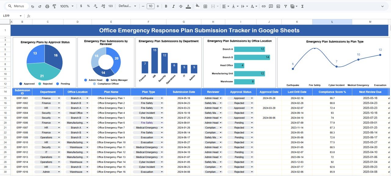Select the column L header

[x=332, y=22]
